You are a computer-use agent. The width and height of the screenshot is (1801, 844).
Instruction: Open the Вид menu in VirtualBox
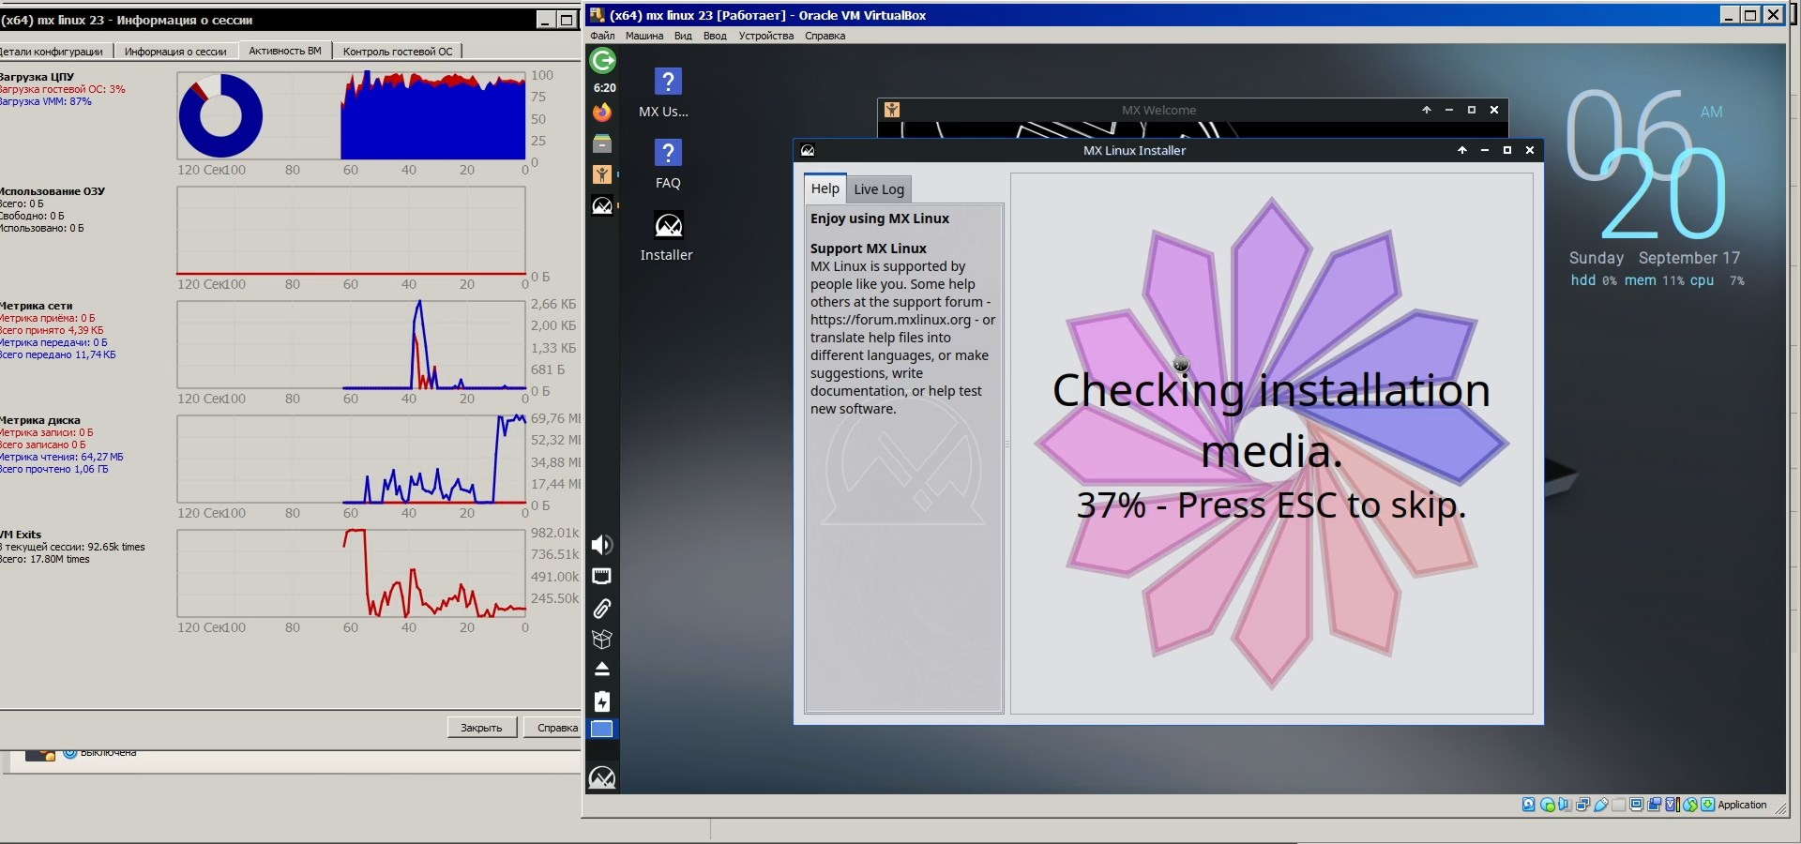click(683, 36)
